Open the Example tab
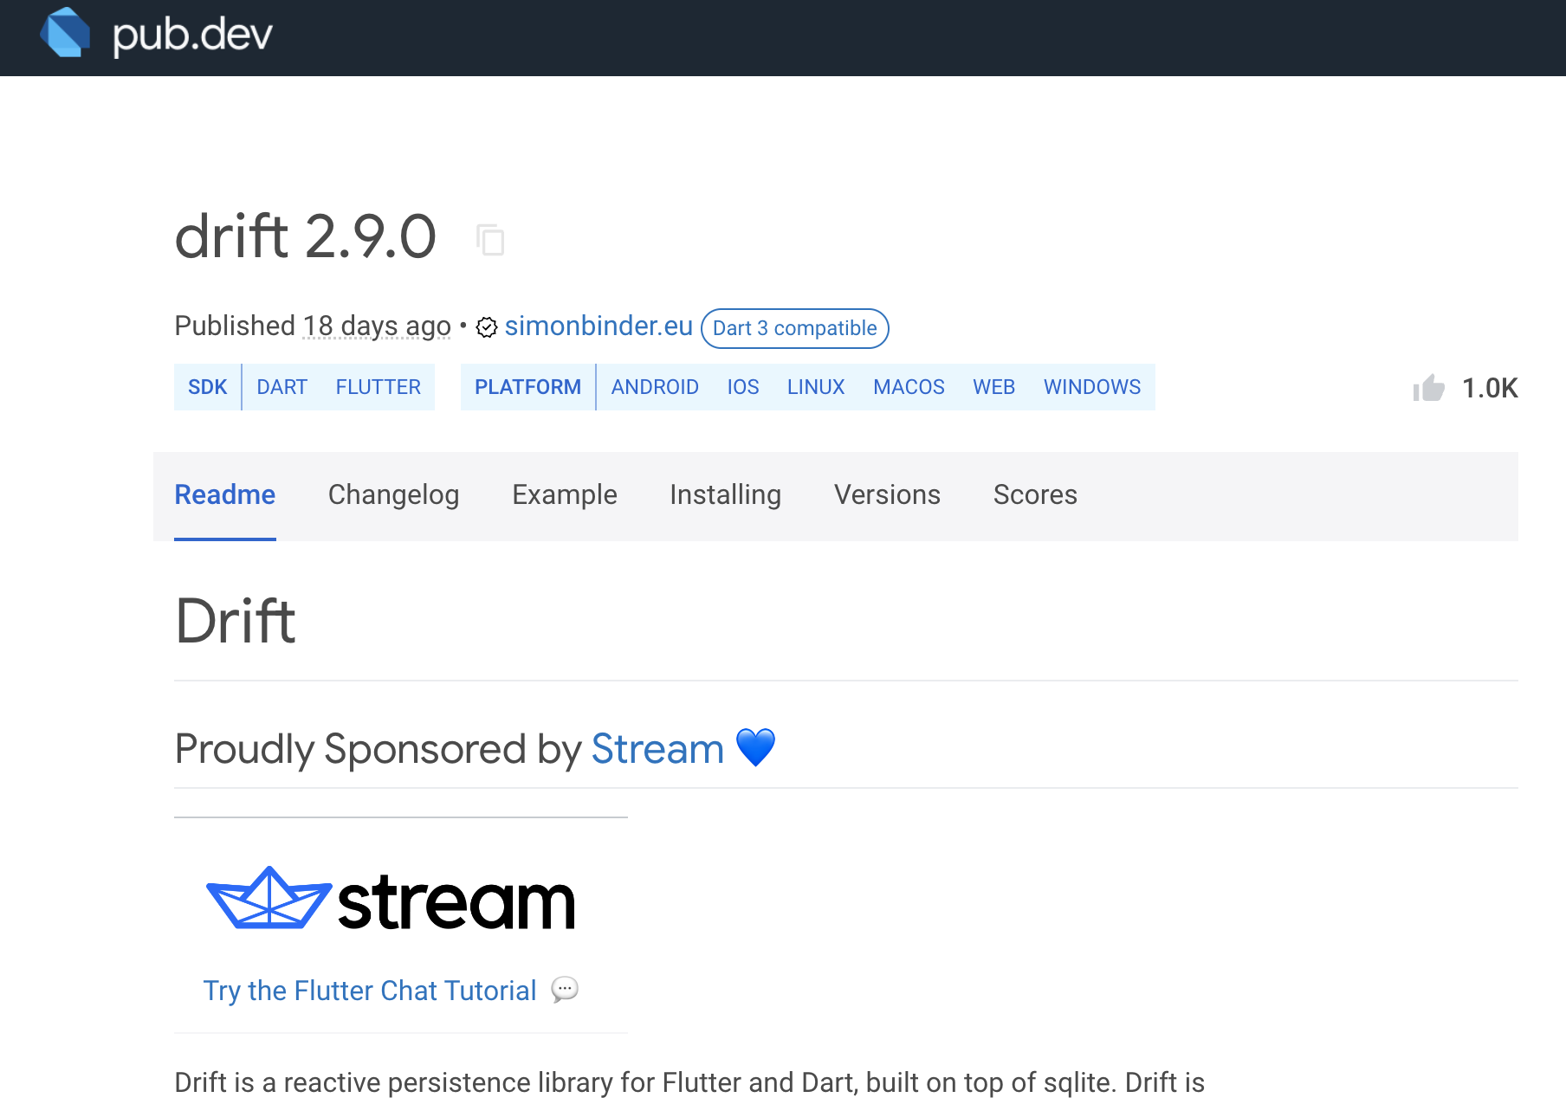 565,494
